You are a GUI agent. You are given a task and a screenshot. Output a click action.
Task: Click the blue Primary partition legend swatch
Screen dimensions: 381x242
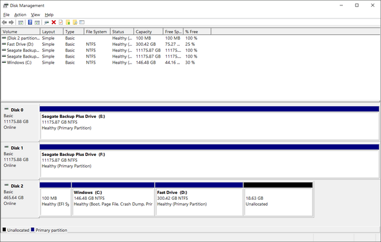point(33,230)
